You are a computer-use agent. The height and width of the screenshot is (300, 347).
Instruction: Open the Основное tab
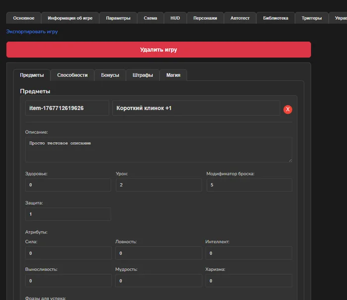click(x=24, y=18)
